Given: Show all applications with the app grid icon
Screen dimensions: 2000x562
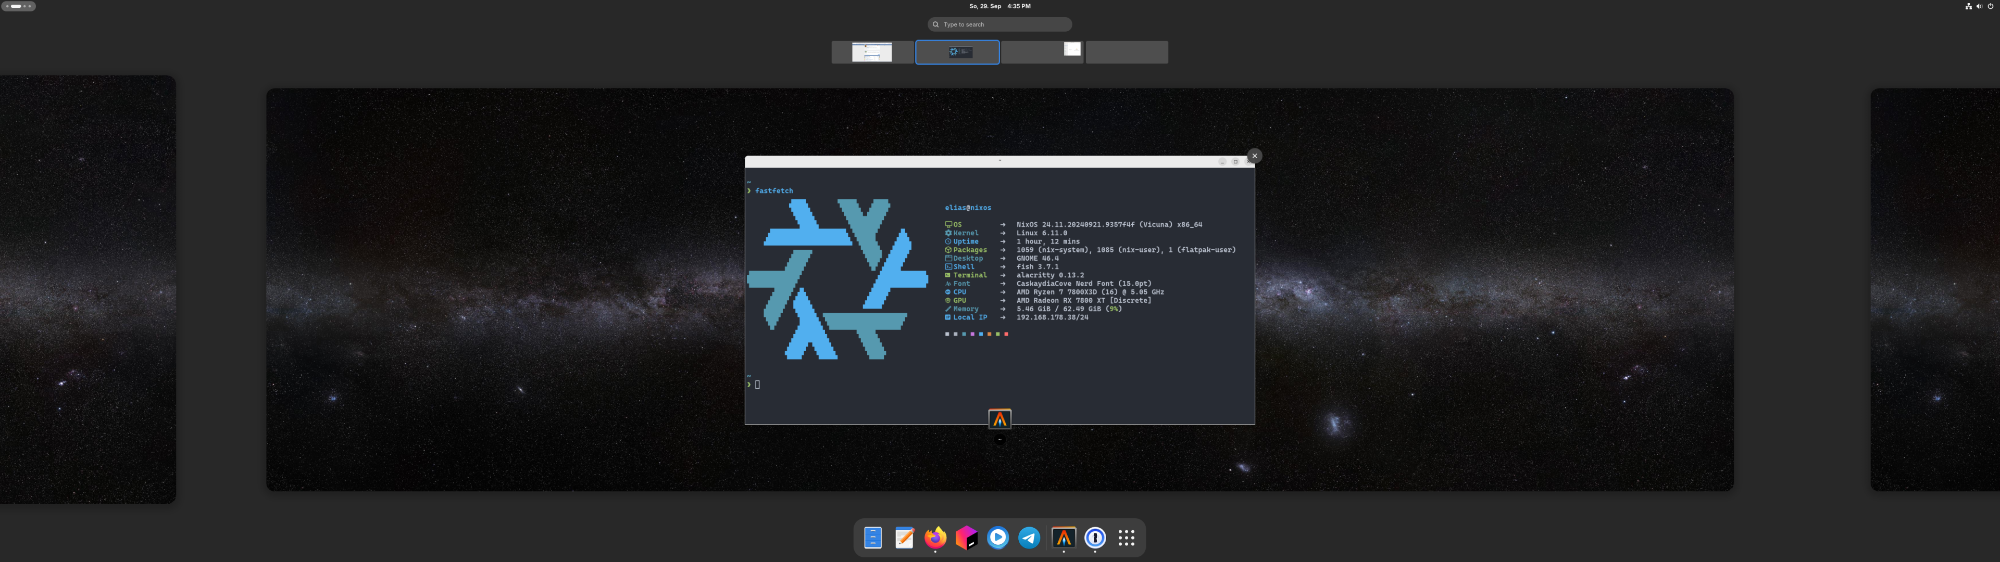Looking at the screenshot, I should (1126, 537).
